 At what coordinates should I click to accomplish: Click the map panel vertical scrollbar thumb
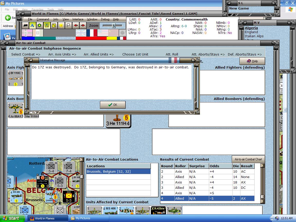coord(82,177)
